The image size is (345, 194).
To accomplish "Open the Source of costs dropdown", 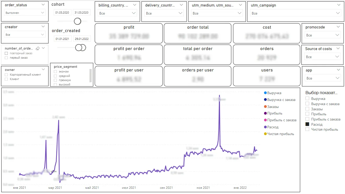I will click(323, 57).
